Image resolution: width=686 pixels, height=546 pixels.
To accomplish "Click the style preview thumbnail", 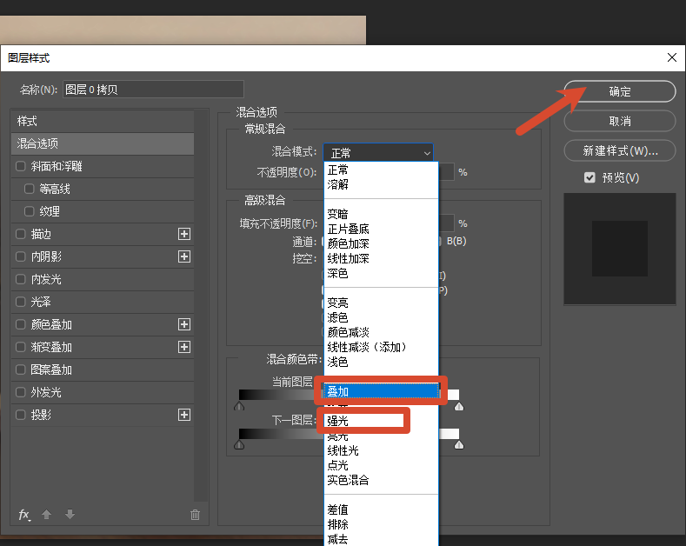I will click(620, 249).
